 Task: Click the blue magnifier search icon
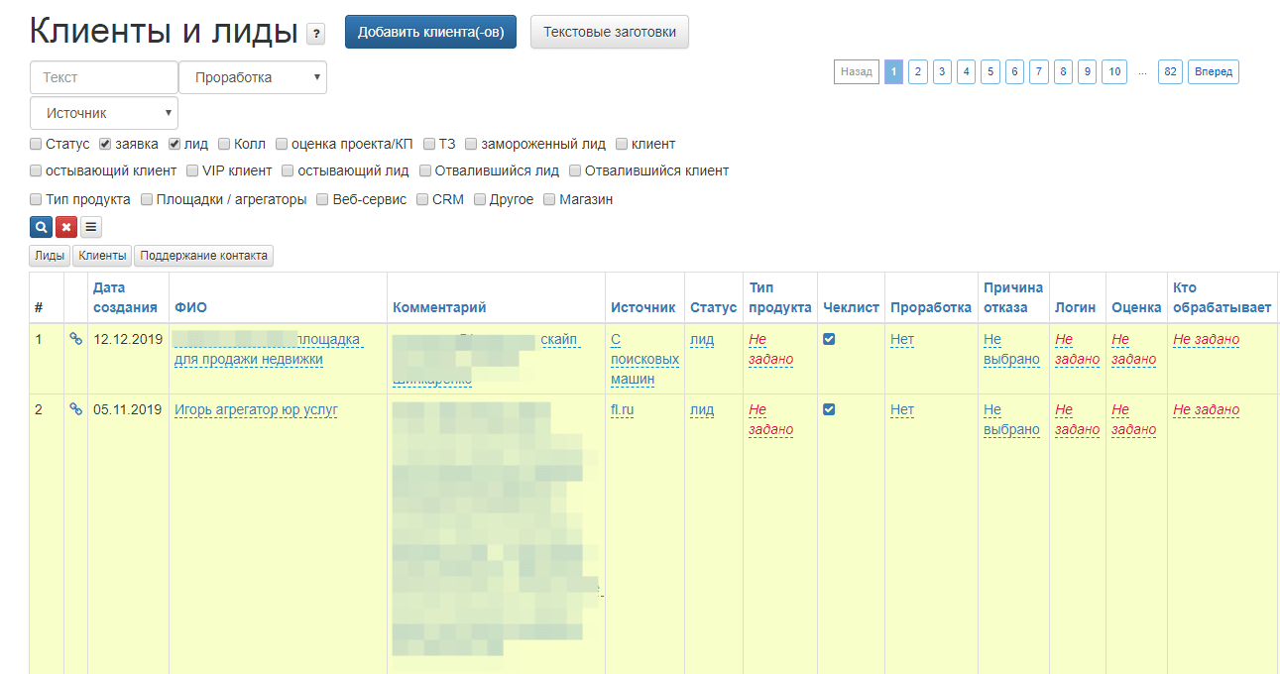41,227
